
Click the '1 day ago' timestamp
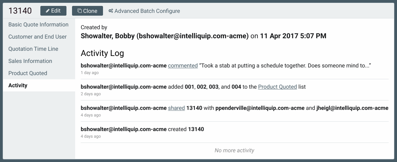pos(90,73)
